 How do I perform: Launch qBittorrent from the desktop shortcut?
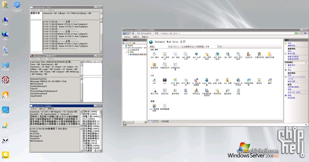point(17,5)
